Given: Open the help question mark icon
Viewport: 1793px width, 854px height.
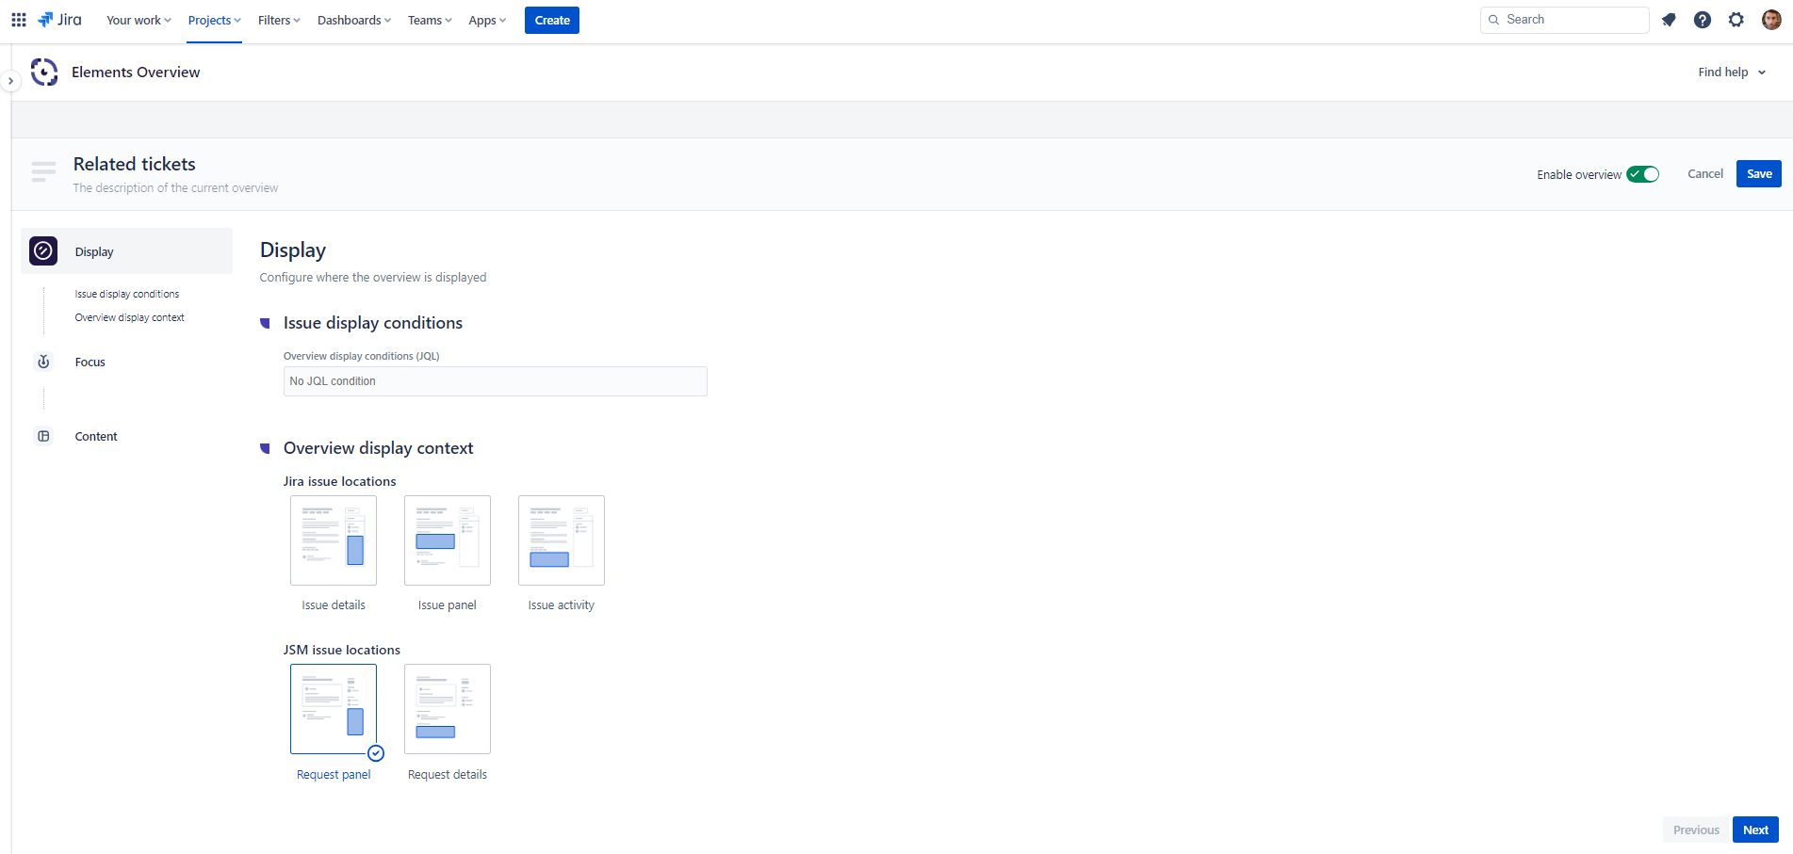Looking at the screenshot, I should point(1703,20).
